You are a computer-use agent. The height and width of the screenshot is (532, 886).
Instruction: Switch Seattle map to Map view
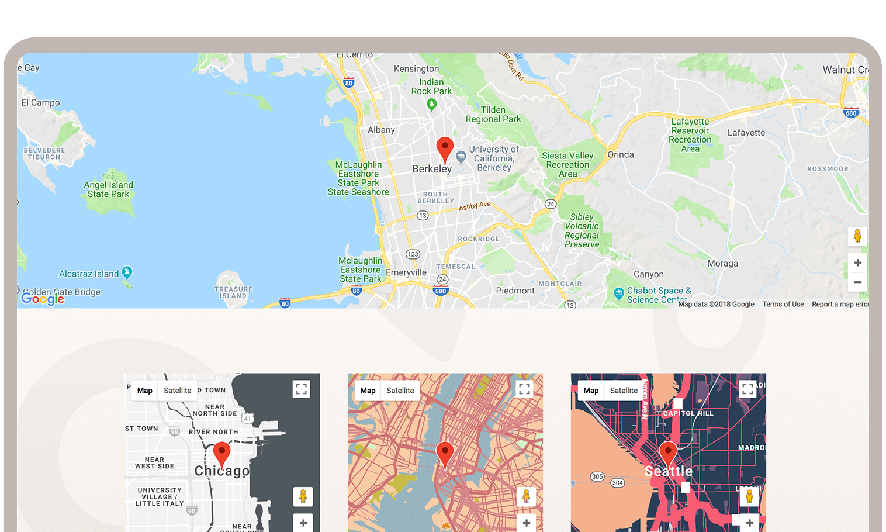coord(591,391)
